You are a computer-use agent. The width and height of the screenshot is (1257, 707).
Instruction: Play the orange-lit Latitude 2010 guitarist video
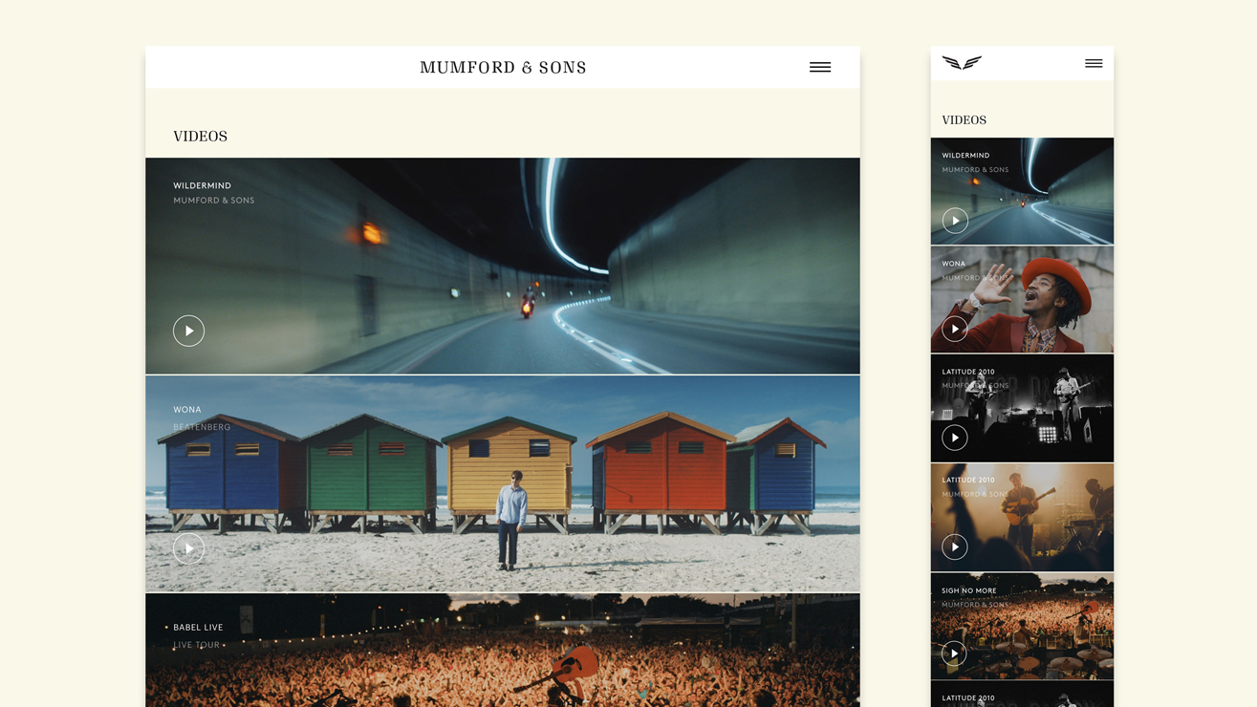[955, 546]
